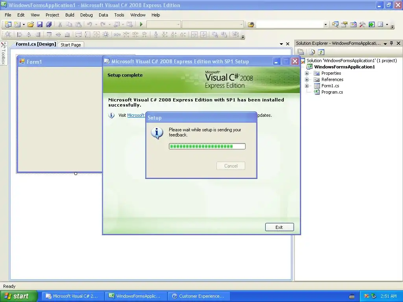
Task: Click the green Start Debugging arrow
Action: pos(141,24)
